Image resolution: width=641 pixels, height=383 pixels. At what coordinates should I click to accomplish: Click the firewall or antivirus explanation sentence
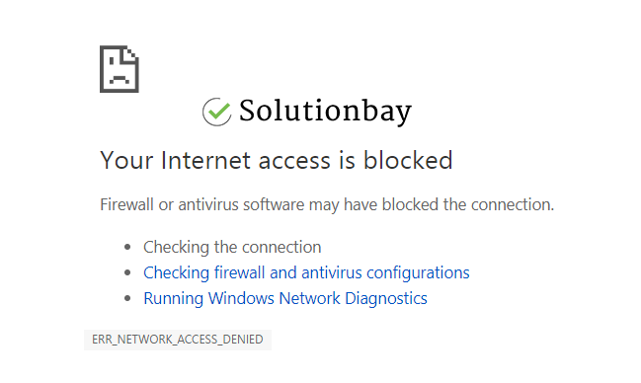[x=327, y=204]
